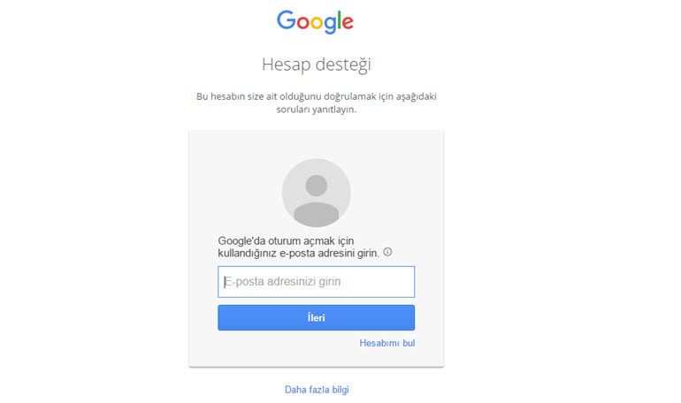Image resolution: width=681 pixels, height=403 pixels.
Task: Click the gray profile avatar placeholder
Action: click(x=317, y=193)
